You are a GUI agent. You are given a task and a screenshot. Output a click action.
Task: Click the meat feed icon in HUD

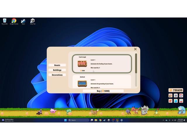pyautogui.click(x=170, y=101)
